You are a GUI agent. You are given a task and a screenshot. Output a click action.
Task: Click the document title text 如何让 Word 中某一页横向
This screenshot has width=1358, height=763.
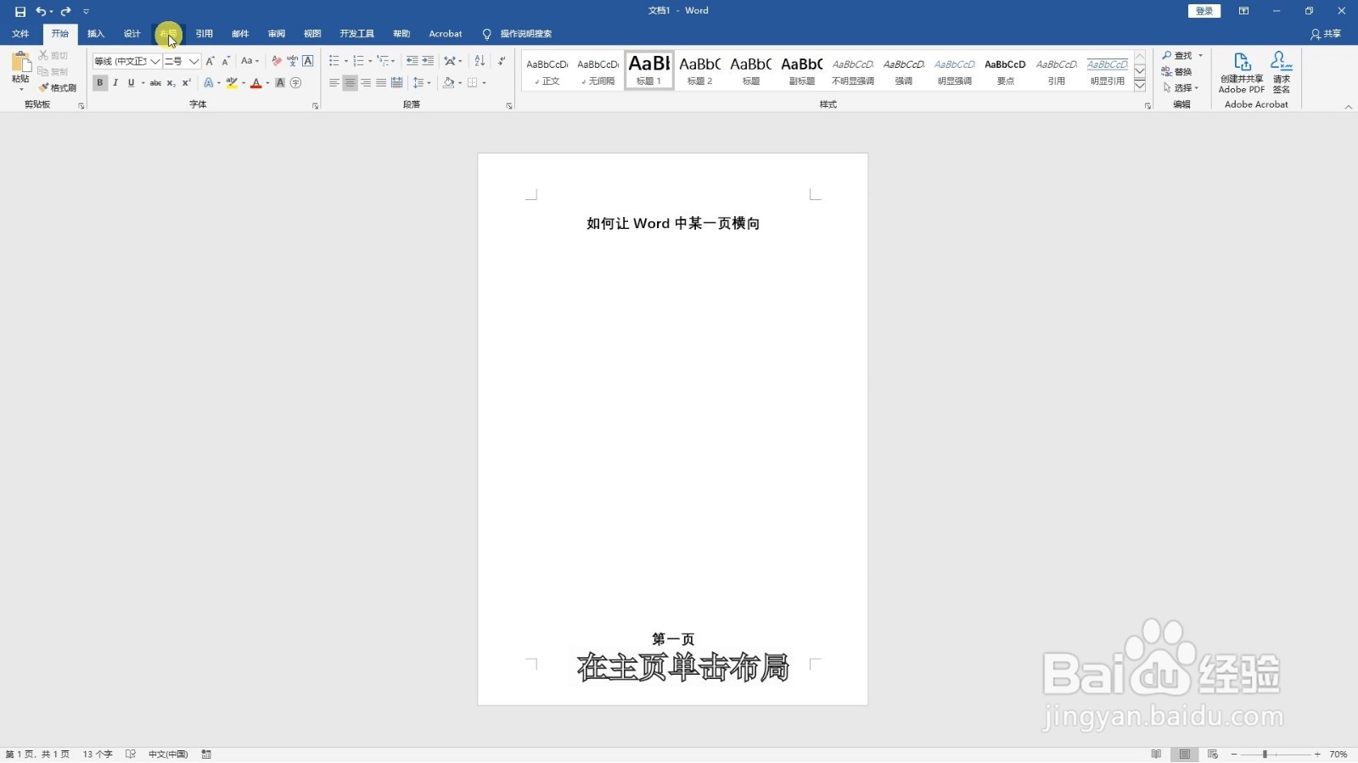tap(673, 223)
